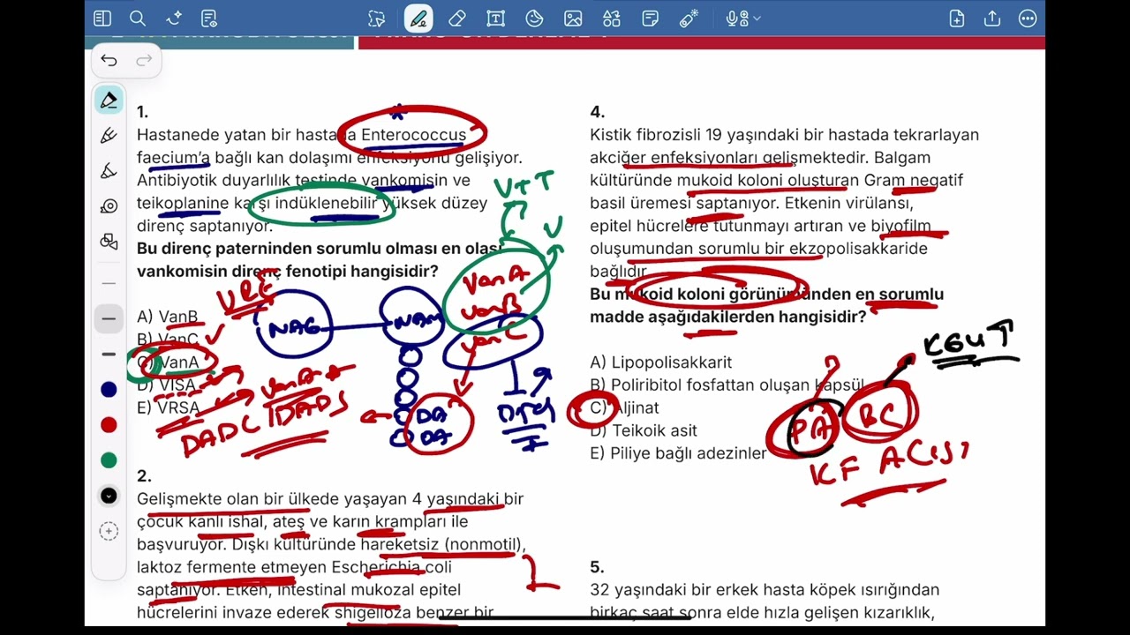Click answer option C) Aljinat
Viewport: 1130px width, 635px height.
point(624,408)
